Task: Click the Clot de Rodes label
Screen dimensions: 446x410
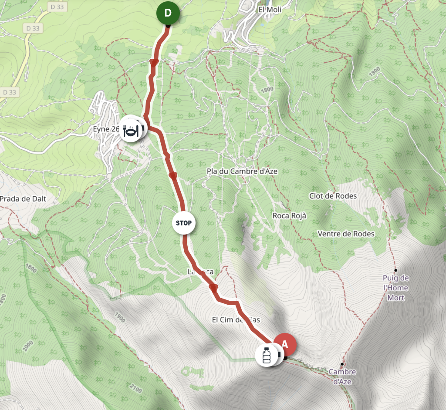Action: tap(333, 196)
